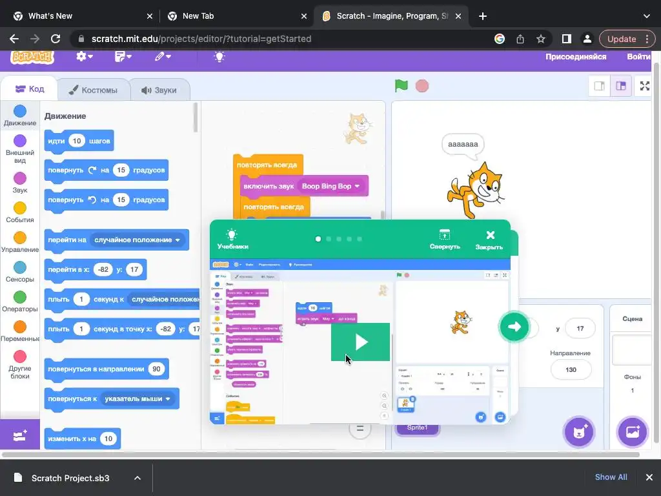The width and height of the screenshot is (661, 496).
Task: Open the browser profile icon
Action: (587, 39)
